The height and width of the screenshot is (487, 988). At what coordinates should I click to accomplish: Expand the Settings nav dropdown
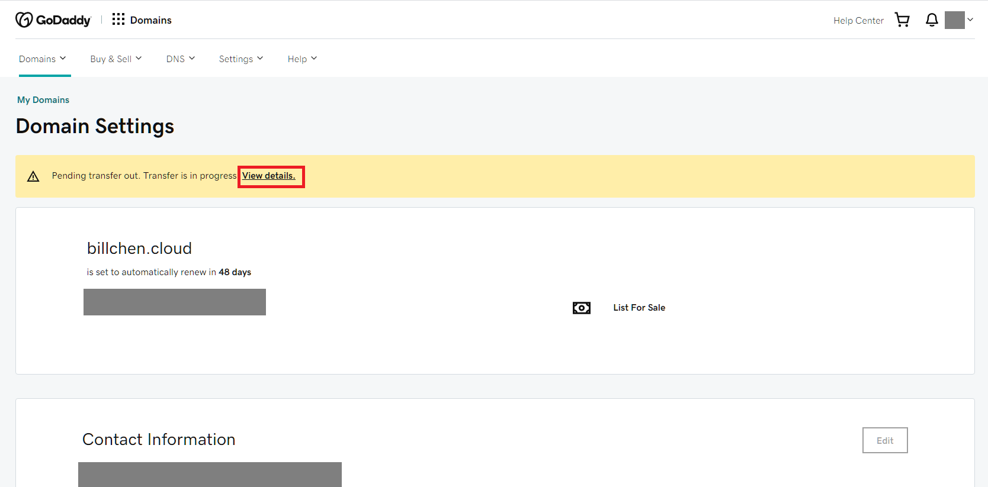(x=241, y=59)
